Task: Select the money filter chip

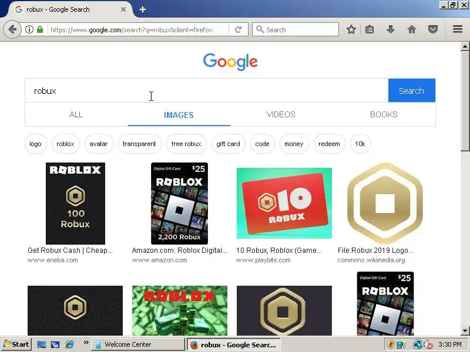Action: click(294, 144)
